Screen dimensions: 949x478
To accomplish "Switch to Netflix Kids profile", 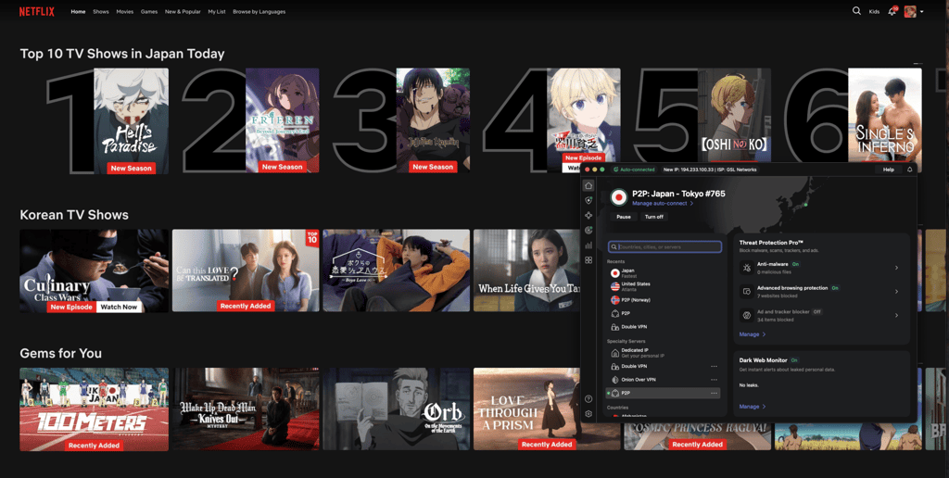I will pos(875,11).
